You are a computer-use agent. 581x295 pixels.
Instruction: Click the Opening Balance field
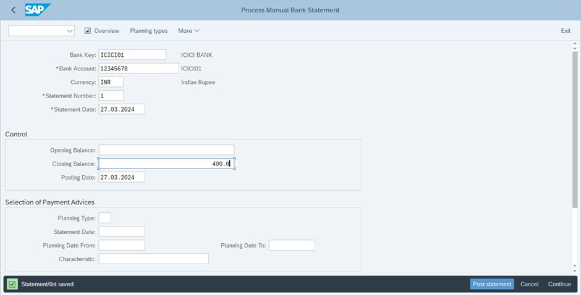point(166,150)
